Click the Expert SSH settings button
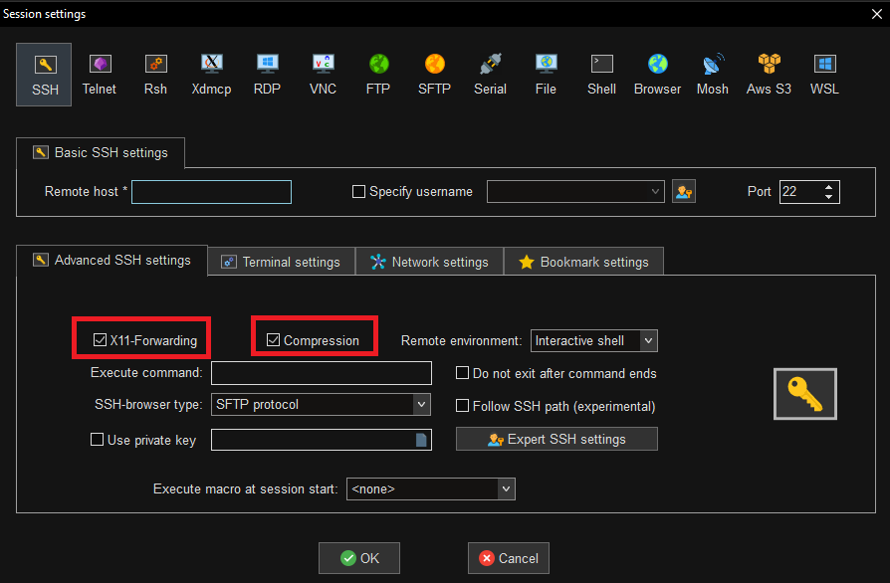This screenshot has width=890, height=583. click(556, 438)
